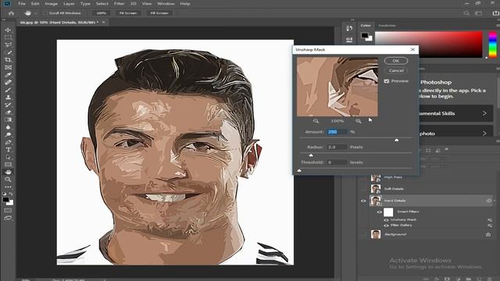Hide the Hard Details layer
500x281 pixels.
click(x=363, y=201)
